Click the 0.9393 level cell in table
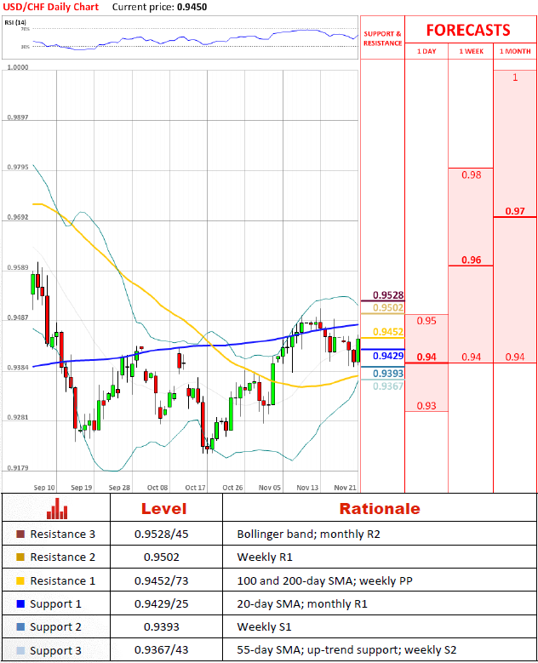This screenshot has height=663, width=538. point(162,627)
